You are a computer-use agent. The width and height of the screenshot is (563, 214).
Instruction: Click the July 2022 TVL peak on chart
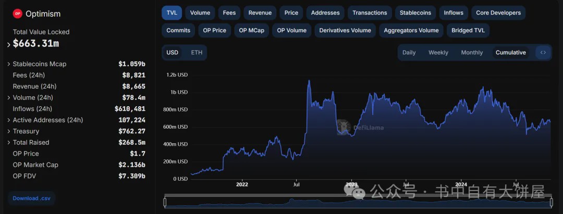309,81
